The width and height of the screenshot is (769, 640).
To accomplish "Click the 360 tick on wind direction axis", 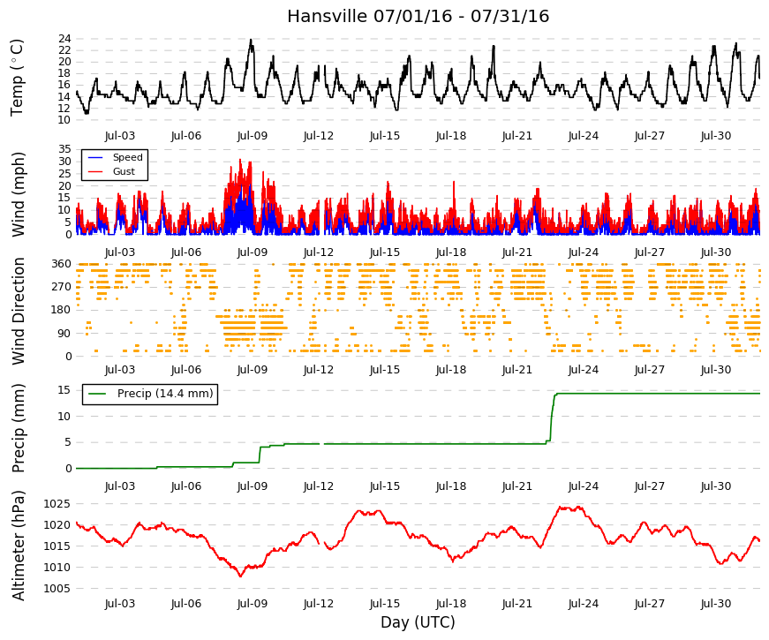I will pos(61,264).
